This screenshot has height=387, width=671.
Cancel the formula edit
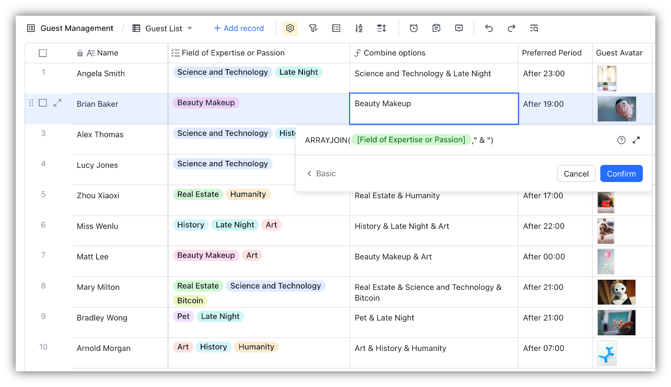click(x=576, y=174)
